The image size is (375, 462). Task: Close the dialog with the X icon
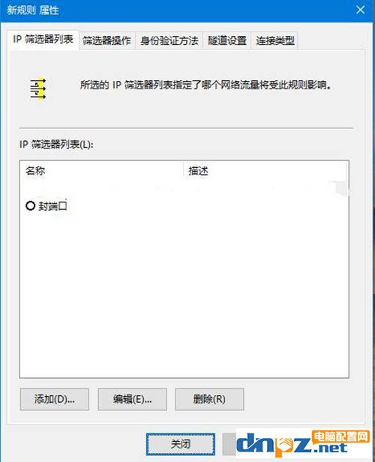(361, 10)
